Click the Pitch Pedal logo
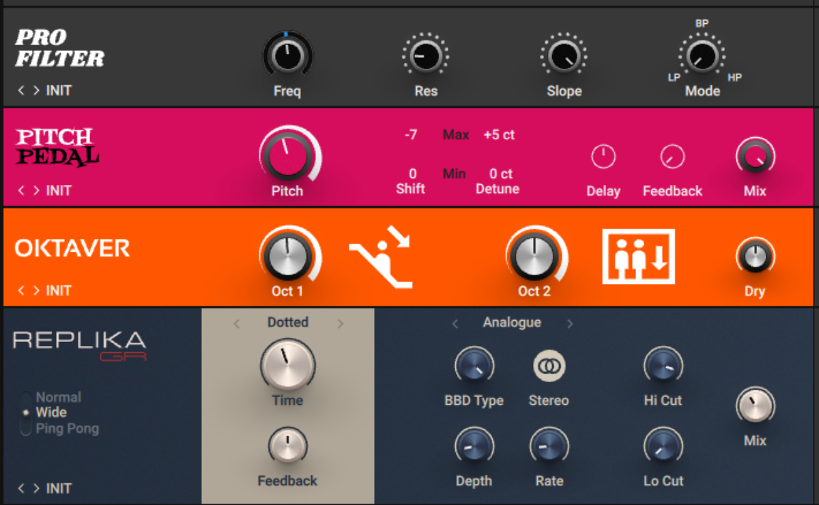 coord(57,147)
